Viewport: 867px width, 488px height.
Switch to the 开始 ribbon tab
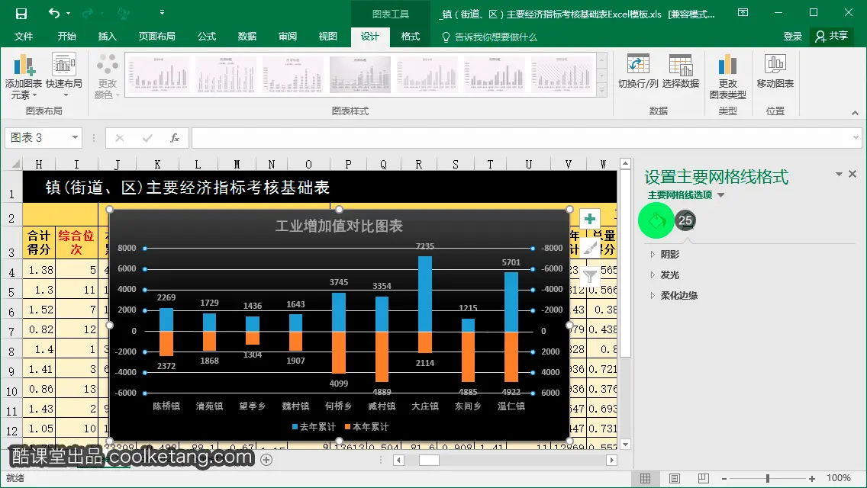pyautogui.click(x=67, y=37)
